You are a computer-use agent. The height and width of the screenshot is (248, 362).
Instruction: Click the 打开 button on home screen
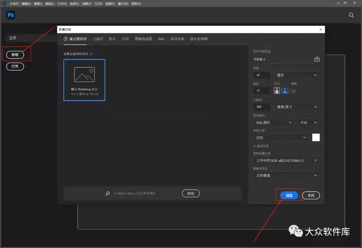15,66
